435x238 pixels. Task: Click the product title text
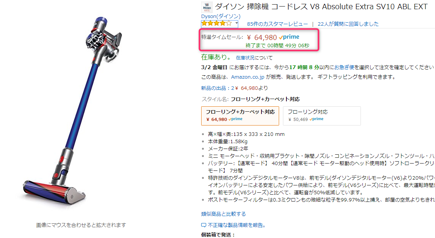321,7
